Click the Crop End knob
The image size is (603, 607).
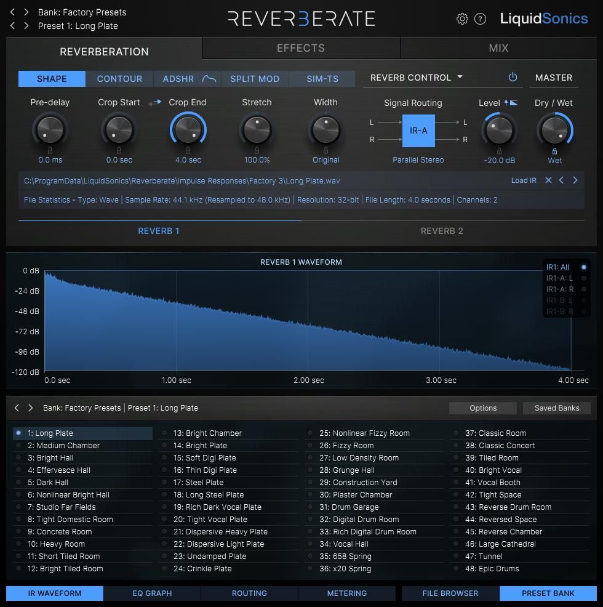coord(188,130)
